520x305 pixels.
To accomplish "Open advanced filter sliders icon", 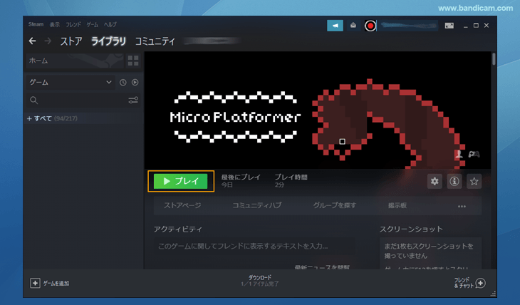I will (x=133, y=100).
